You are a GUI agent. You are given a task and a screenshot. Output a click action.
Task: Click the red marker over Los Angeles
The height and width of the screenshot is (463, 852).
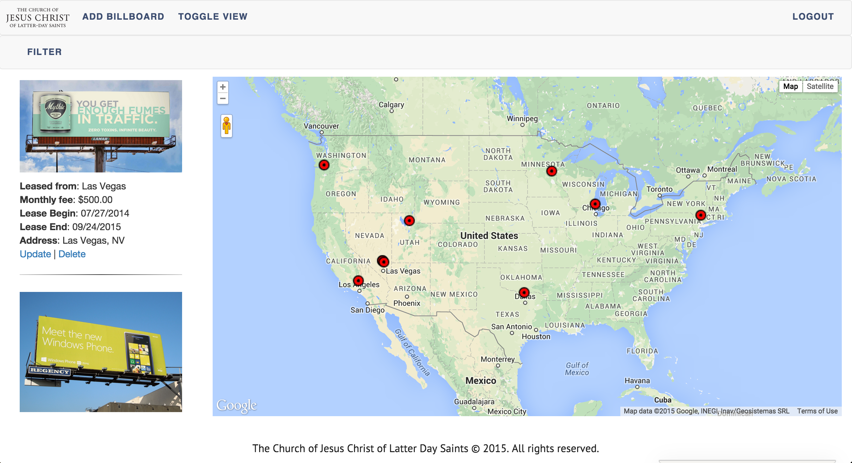pyautogui.click(x=358, y=281)
